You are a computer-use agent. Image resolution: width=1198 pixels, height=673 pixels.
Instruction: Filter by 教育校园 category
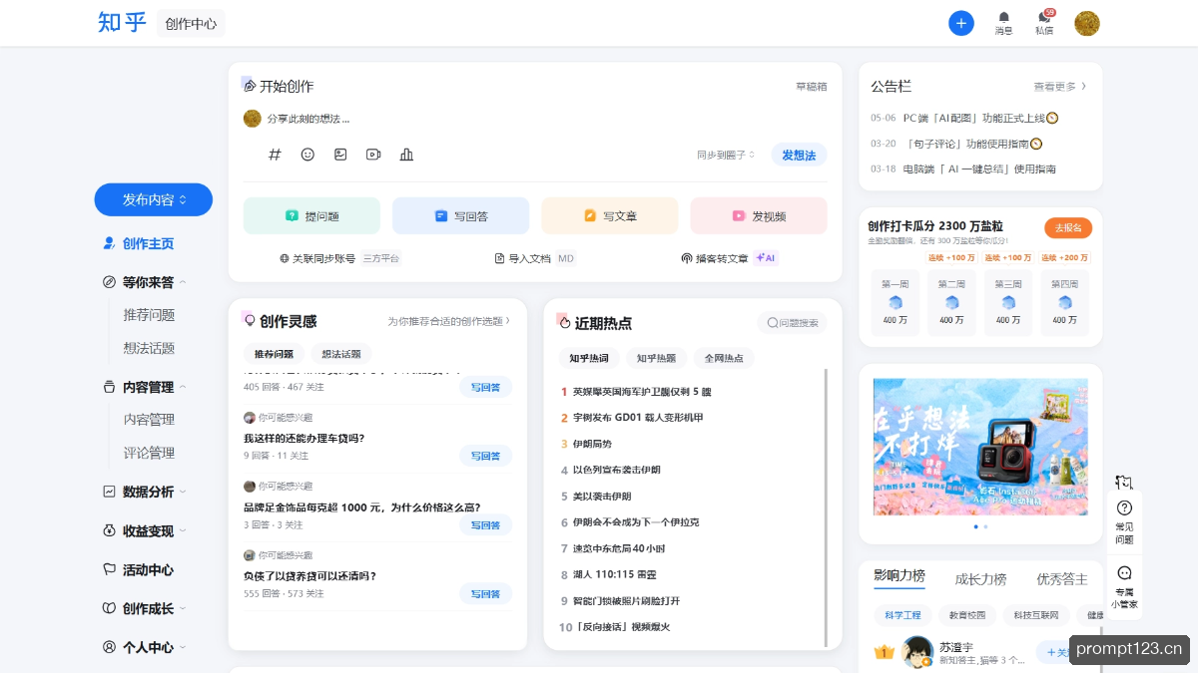coord(967,615)
